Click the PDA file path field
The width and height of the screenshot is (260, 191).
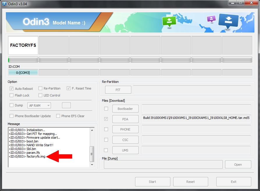click(196, 119)
